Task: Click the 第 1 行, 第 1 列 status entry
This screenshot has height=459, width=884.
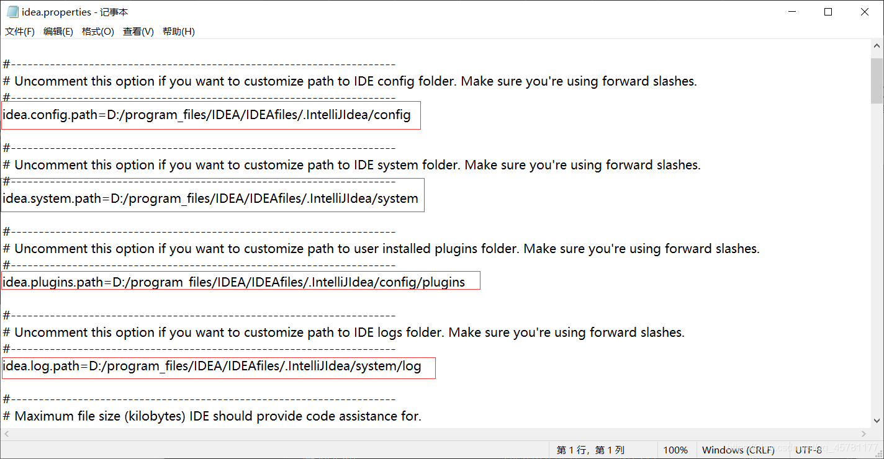Action: coord(590,450)
